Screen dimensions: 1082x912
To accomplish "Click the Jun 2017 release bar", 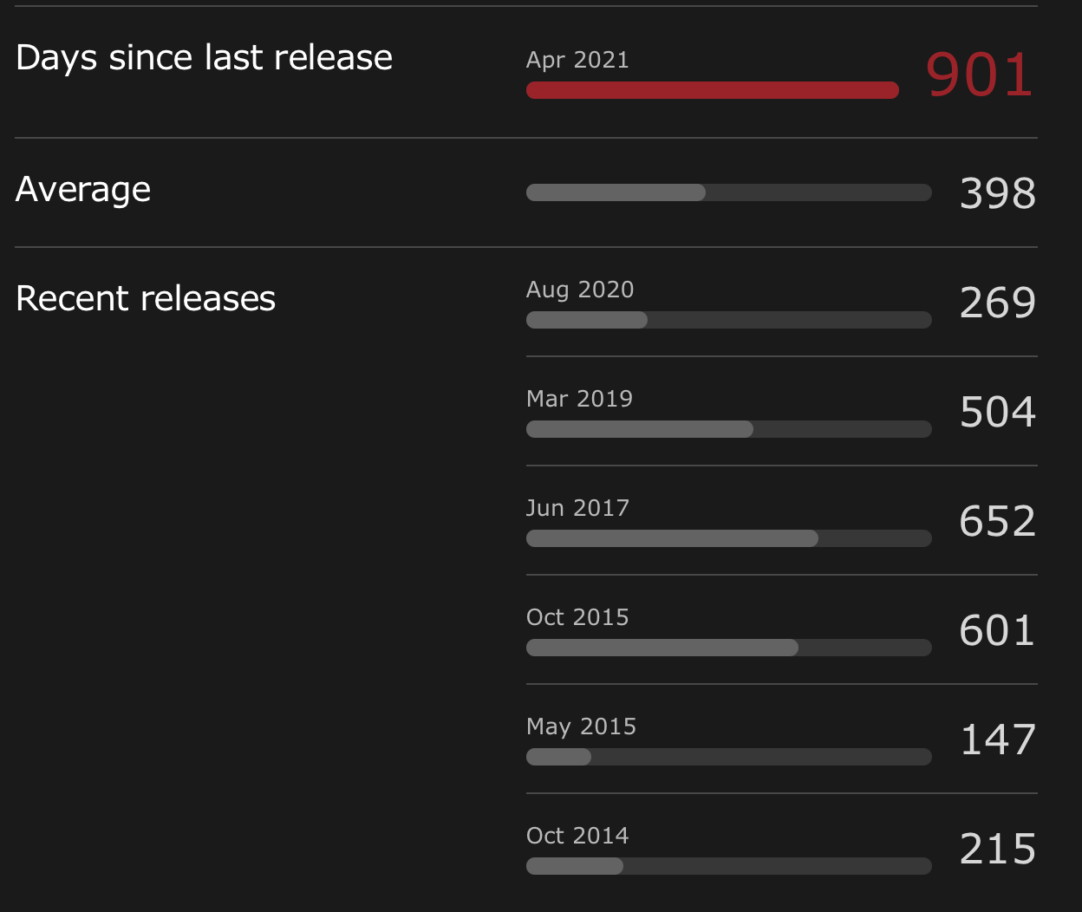I will [x=729, y=538].
